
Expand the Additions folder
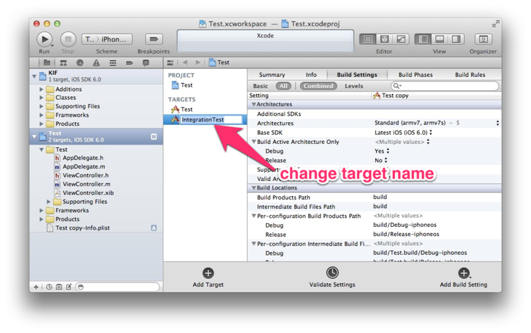(41, 90)
